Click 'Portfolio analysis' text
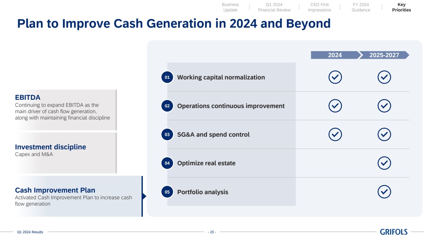Viewport: 424px width, 238px height. [203, 192]
